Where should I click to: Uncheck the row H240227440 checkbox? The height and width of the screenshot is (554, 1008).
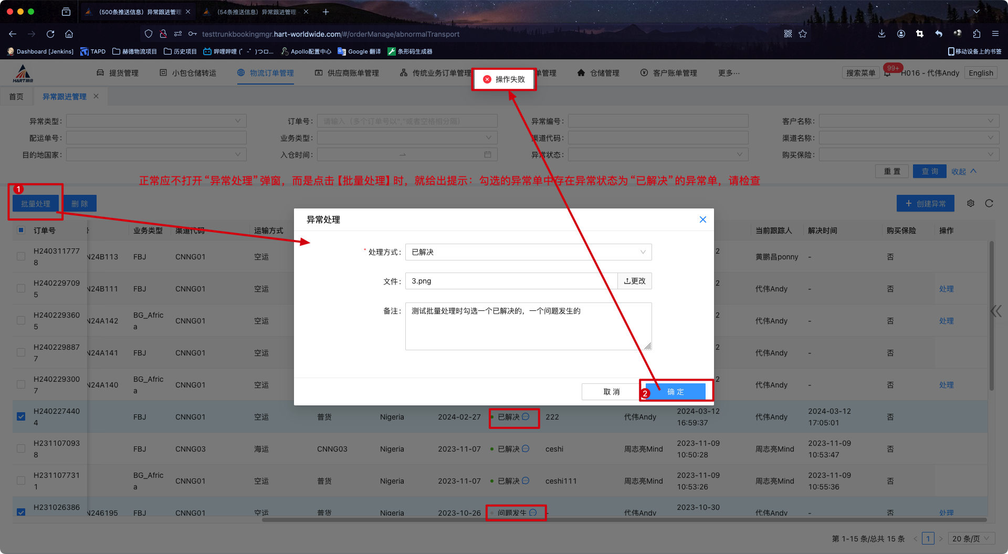pos(21,416)
